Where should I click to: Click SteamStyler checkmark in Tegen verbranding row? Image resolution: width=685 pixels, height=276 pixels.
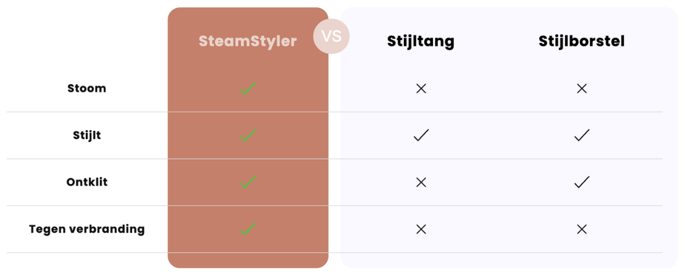tap(248, 229)
